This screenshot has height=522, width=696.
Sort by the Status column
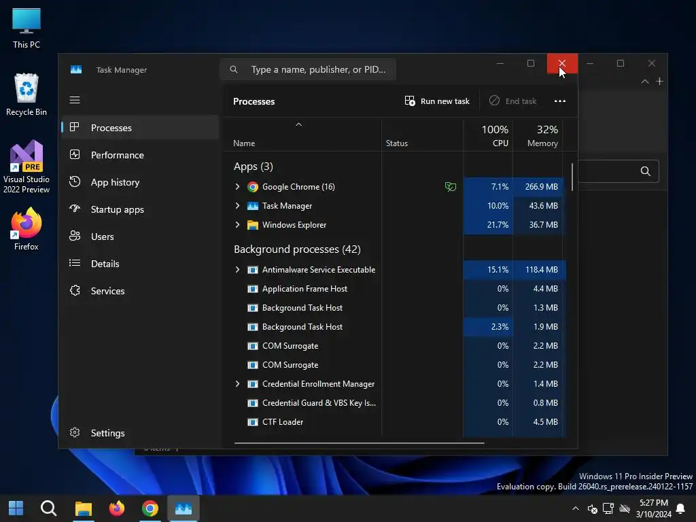point(397,143)
